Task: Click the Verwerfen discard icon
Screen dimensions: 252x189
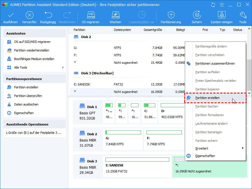Action: tap(29, 15)
